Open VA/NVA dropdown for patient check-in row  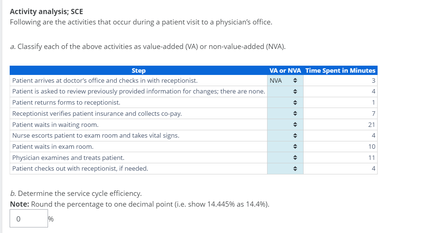pos(285,81)
